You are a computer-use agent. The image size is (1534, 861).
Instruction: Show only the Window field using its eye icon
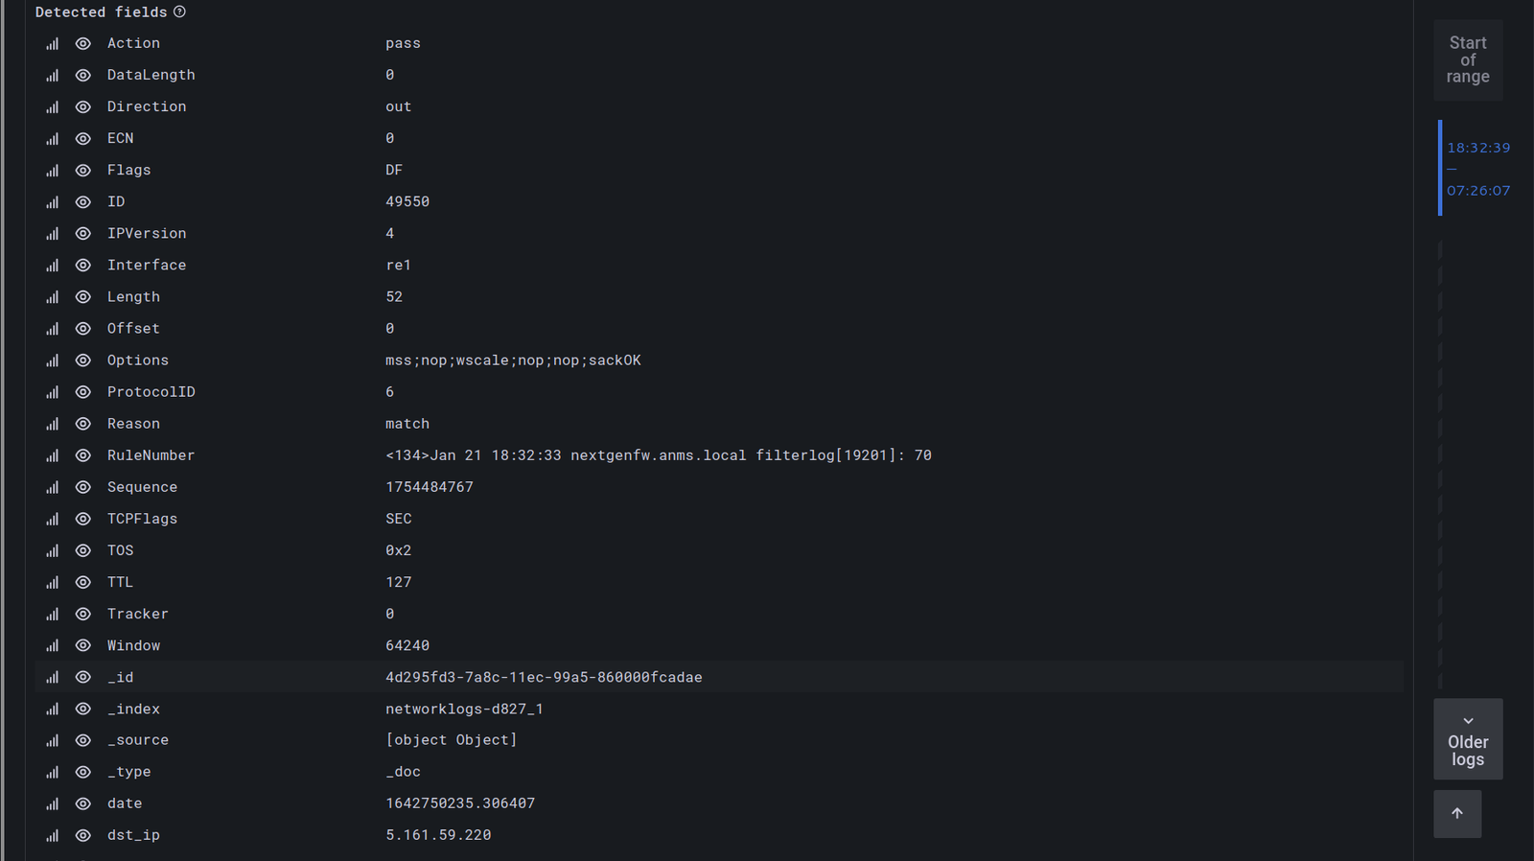(x=83, y=646)
